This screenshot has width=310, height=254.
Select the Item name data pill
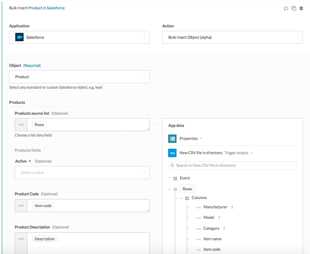pyautogui.click(x=212, y=239)
